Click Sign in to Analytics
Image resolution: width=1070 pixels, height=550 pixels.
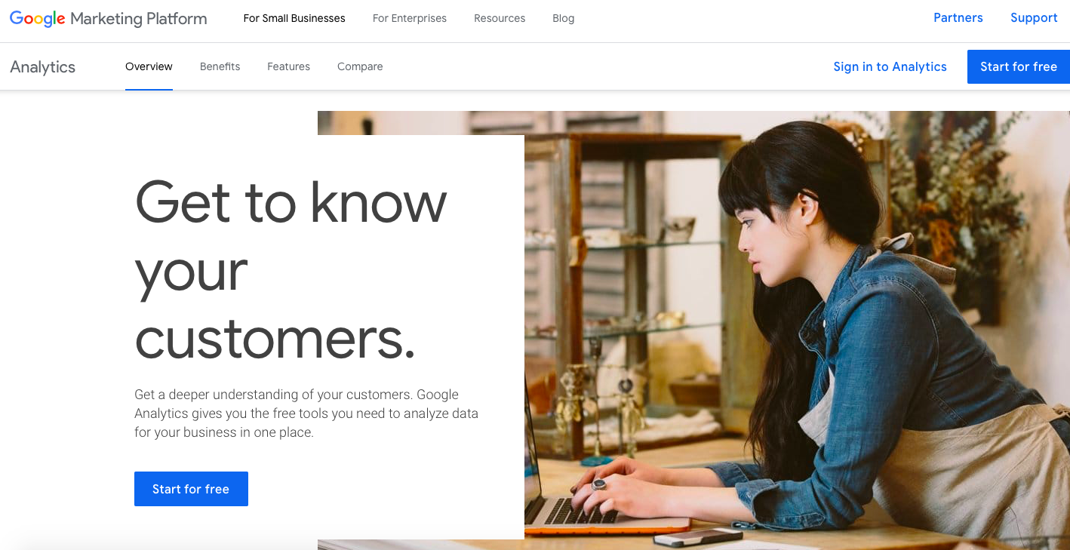click(890, 66)
